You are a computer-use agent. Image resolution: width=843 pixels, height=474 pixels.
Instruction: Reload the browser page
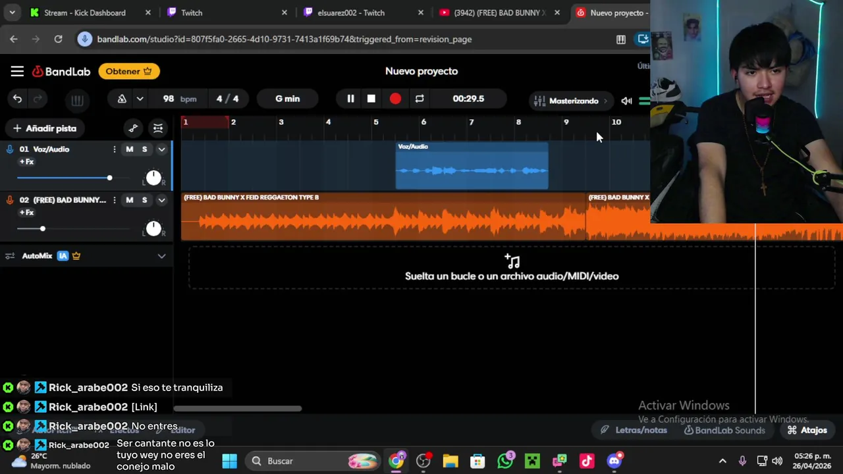click(x=58, y=39)
